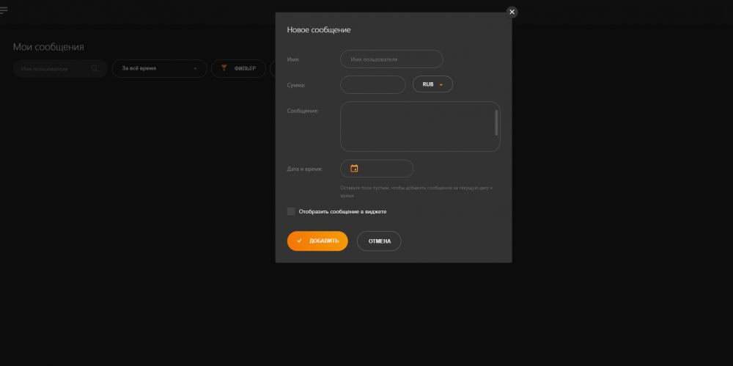Viewport: 733px width, 366px height.
Task: Click the Сумма: field label
Action: 296,85
